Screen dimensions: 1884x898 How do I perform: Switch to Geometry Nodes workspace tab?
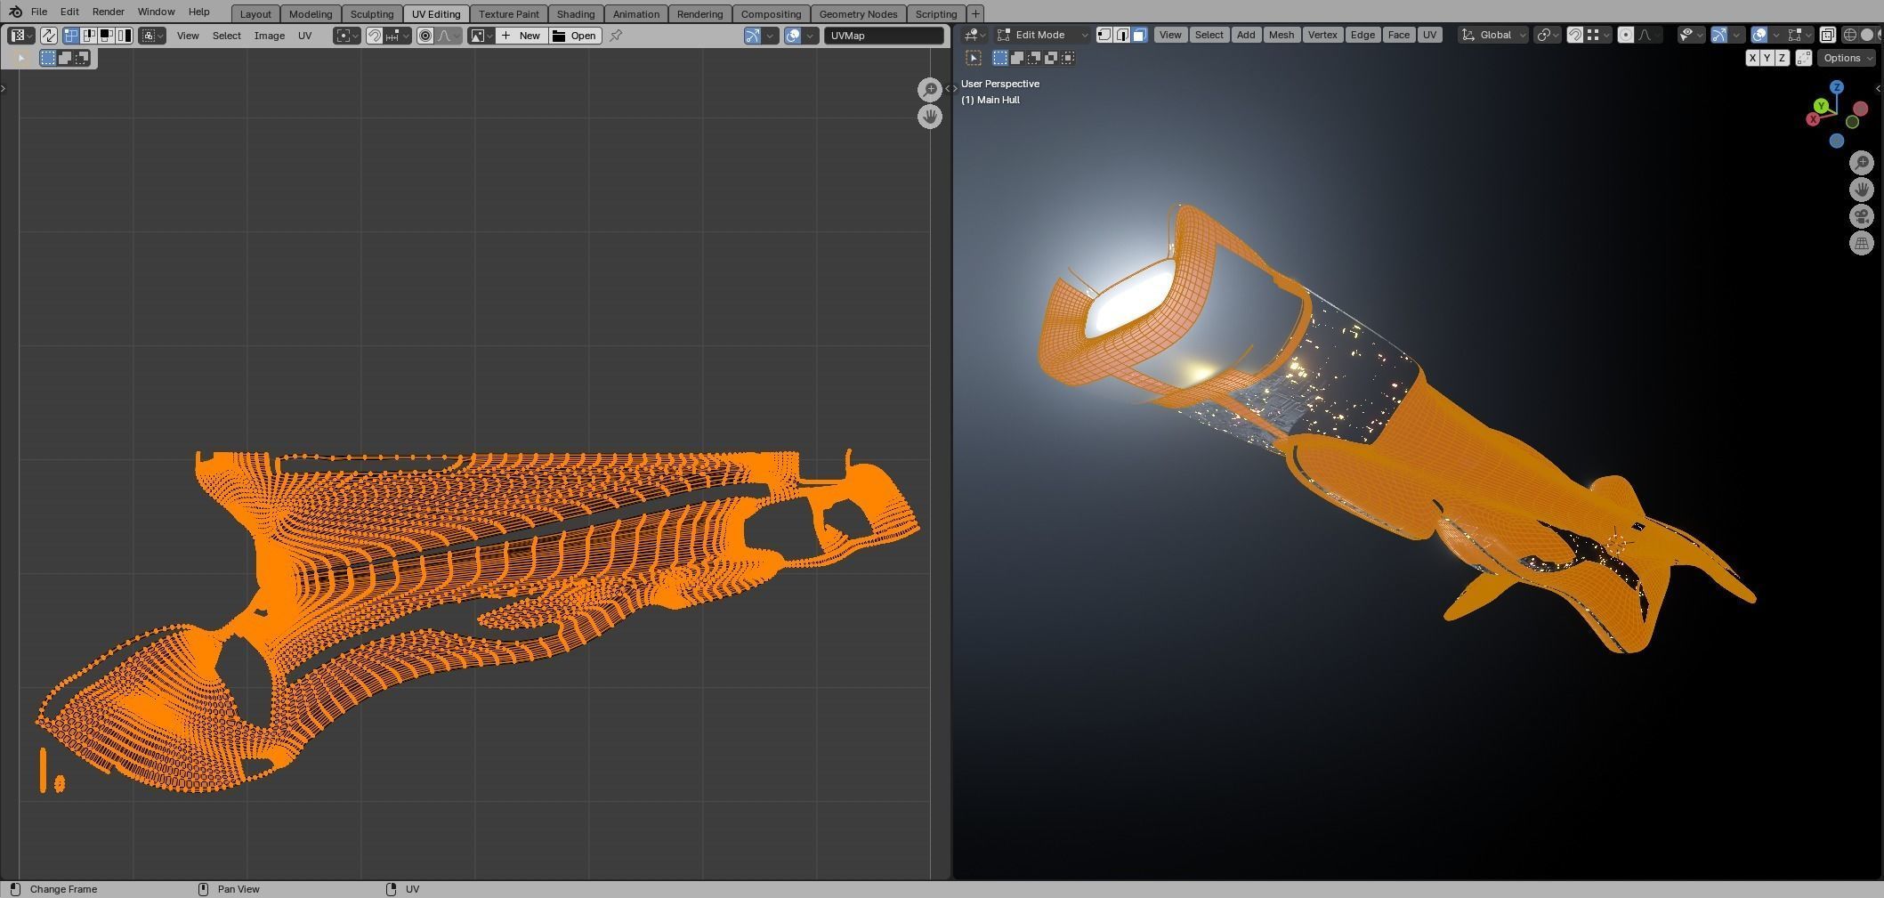click(858, 13)
